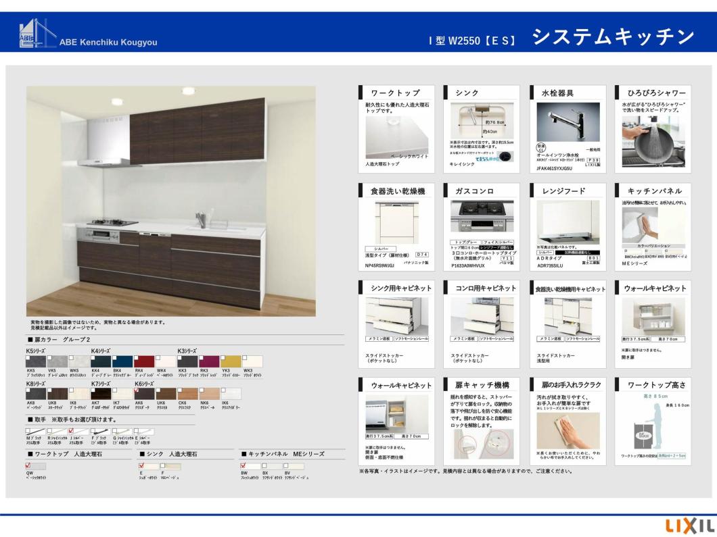This screenshot has width=717, height=537.
Task: Tick the F sink color checkbox
Action: click(x=163, y=466)
